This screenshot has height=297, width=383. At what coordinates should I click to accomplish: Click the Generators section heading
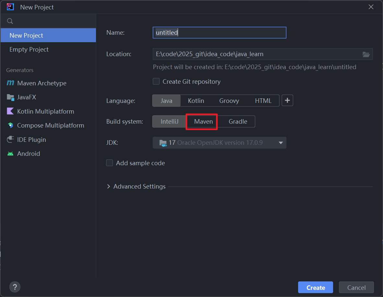(x=20, y=70)
